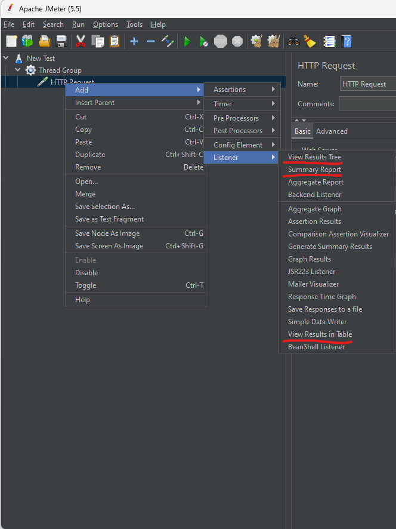Click the Copy toolbar icon
This screenshot has width=396, height=529.
tap(98, 42)
